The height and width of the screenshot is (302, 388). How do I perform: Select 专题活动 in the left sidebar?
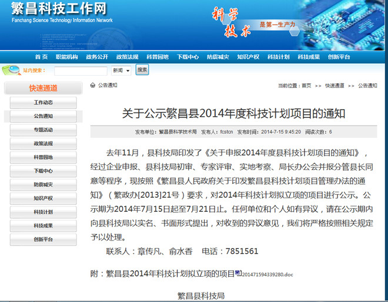point(43,130)
